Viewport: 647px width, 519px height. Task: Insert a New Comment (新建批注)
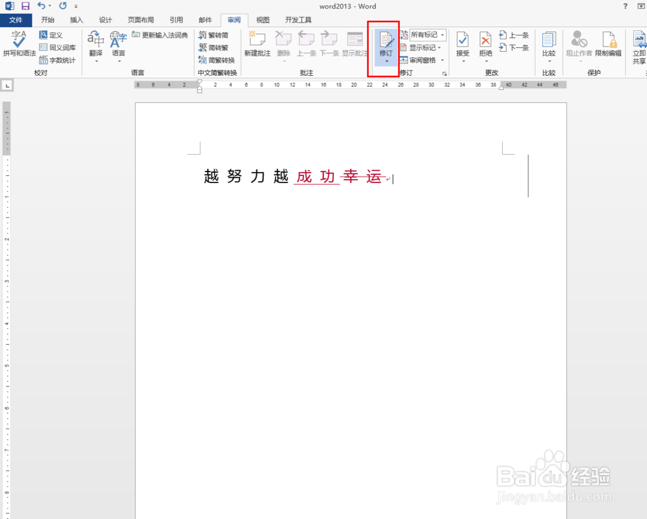click(x=258, y=44)
